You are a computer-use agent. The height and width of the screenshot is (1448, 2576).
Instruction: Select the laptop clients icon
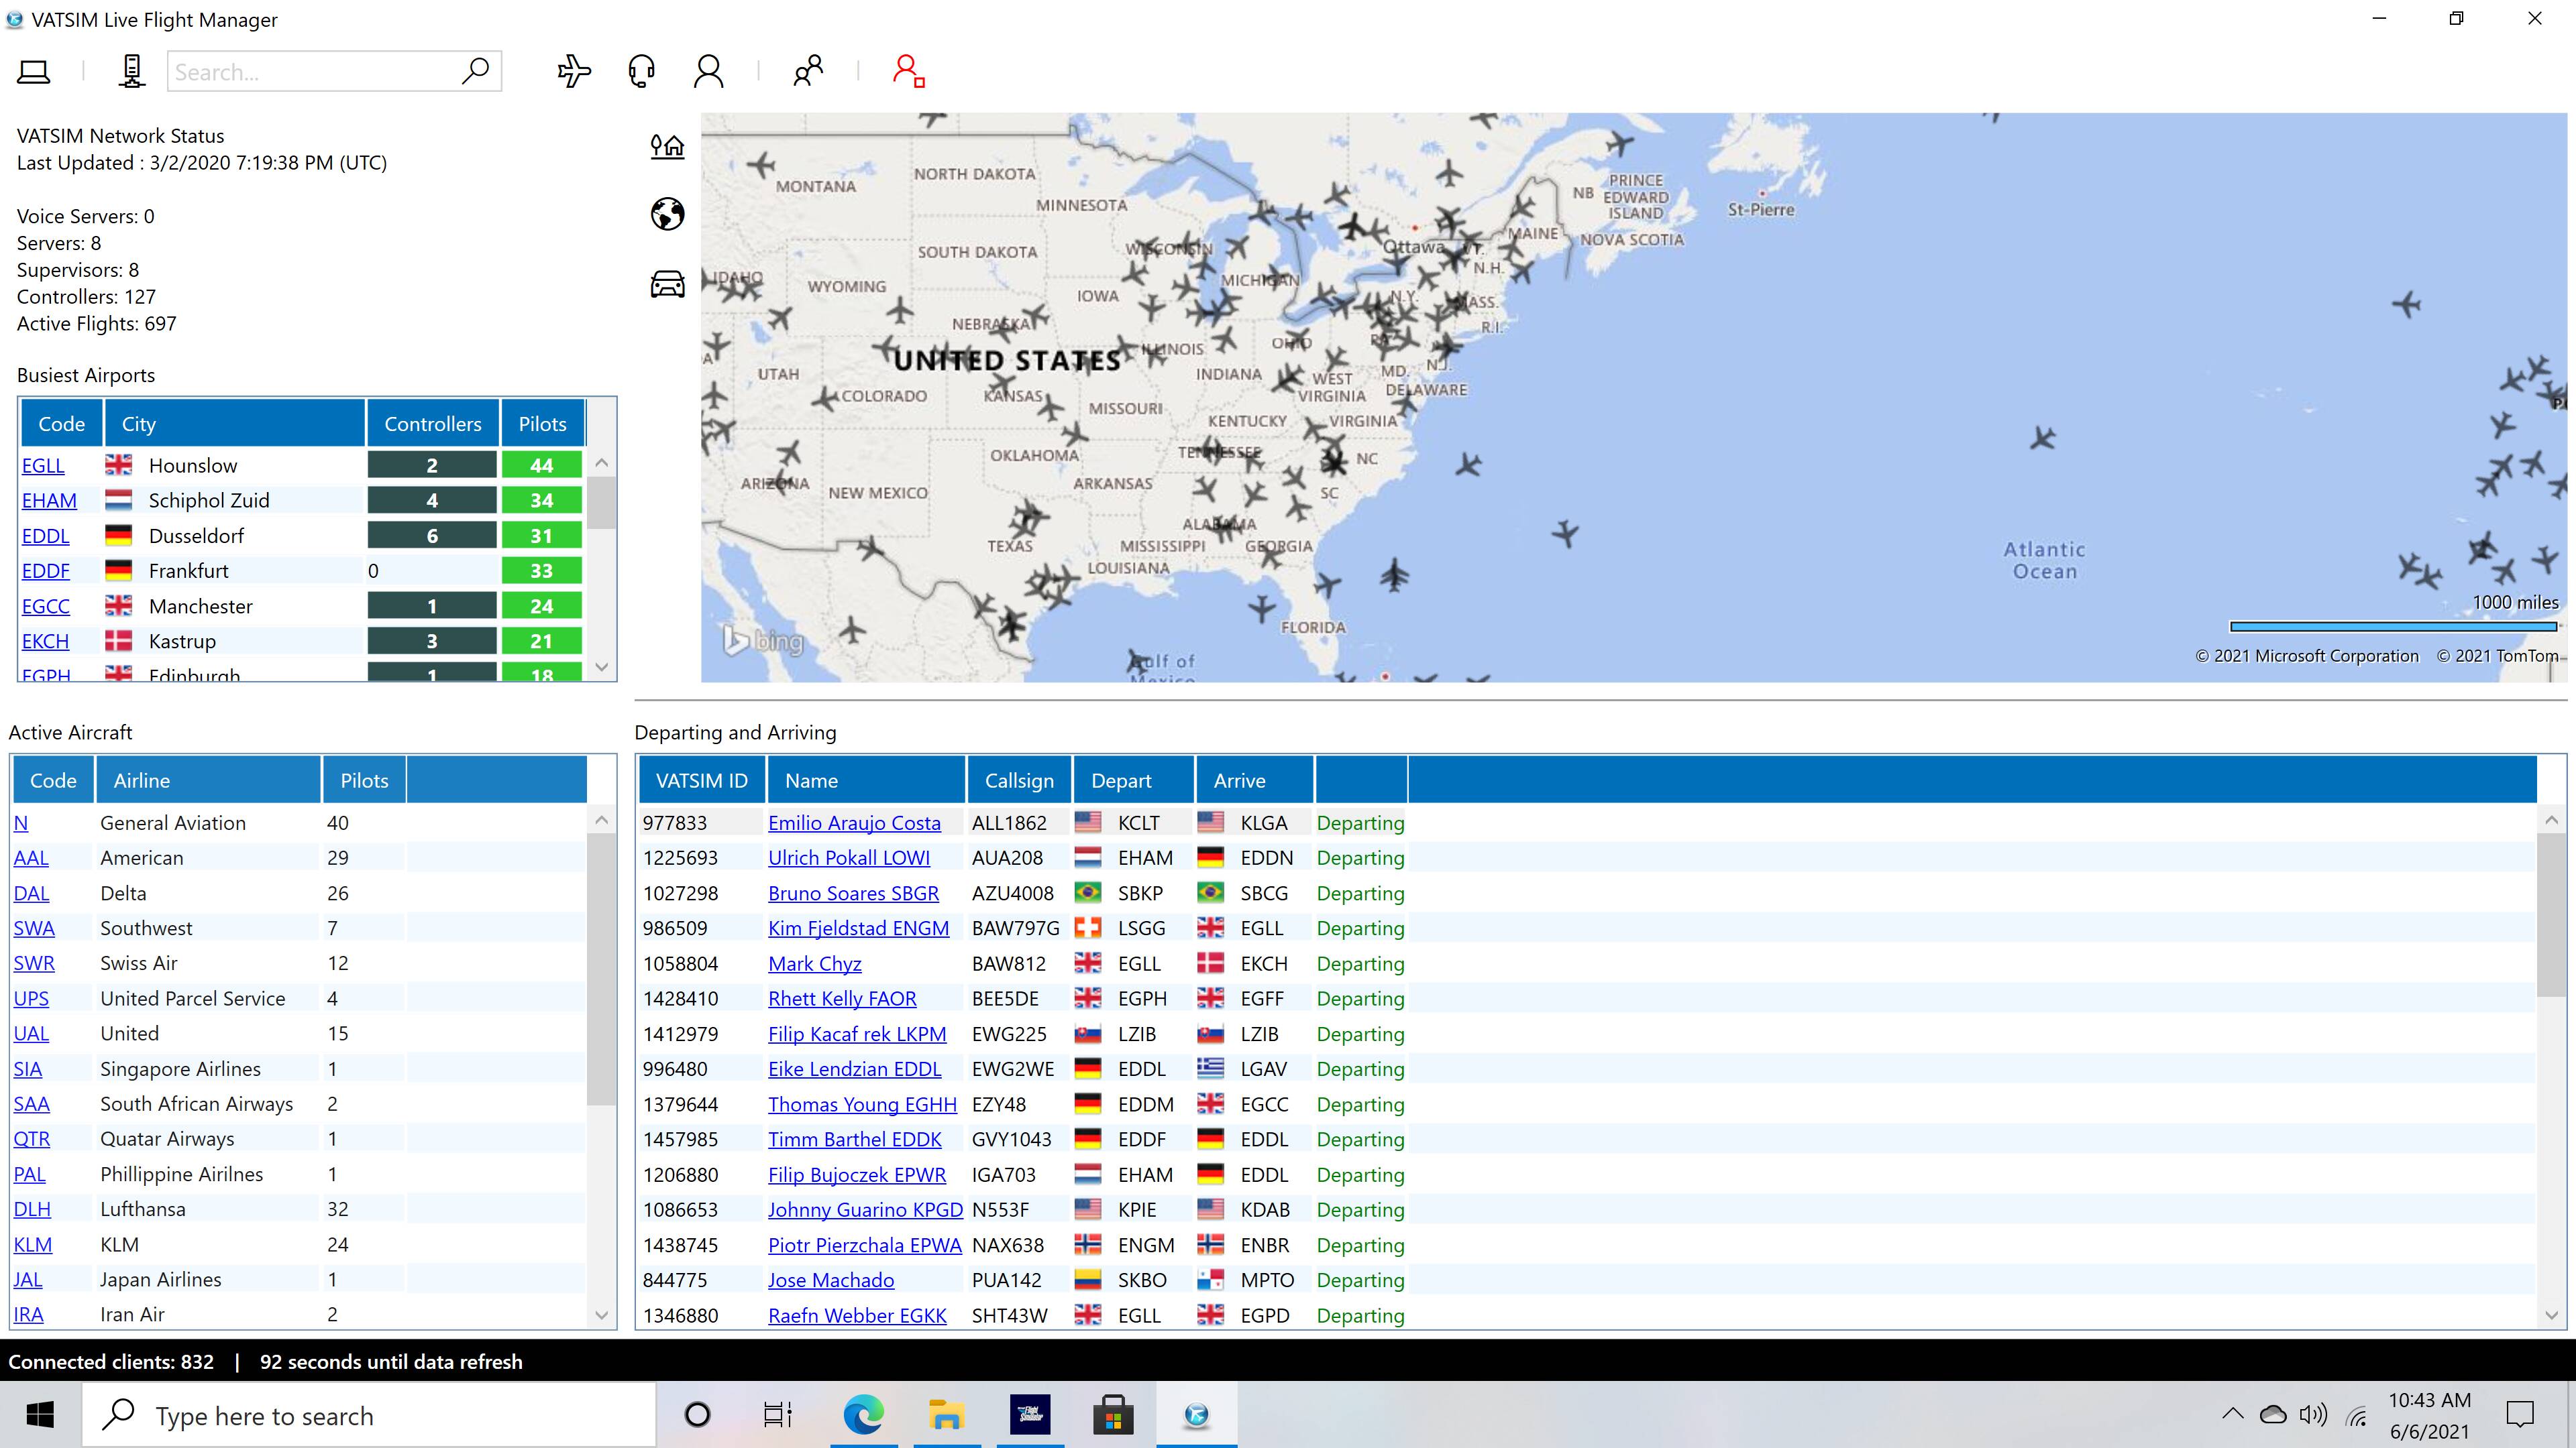click(33, 70)
